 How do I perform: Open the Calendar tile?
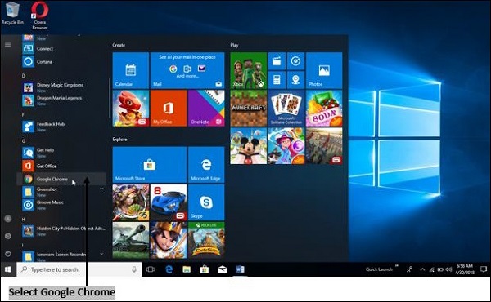coord(131,70)
